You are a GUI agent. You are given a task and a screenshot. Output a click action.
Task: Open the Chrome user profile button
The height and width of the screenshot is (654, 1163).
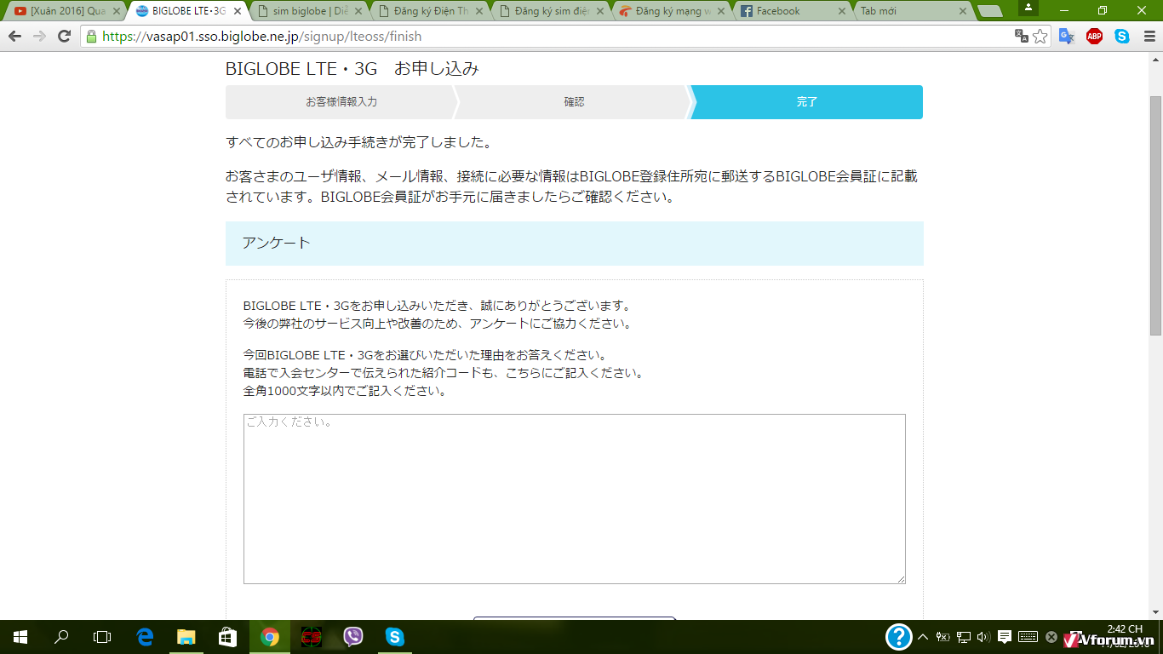pos(1028,8)
